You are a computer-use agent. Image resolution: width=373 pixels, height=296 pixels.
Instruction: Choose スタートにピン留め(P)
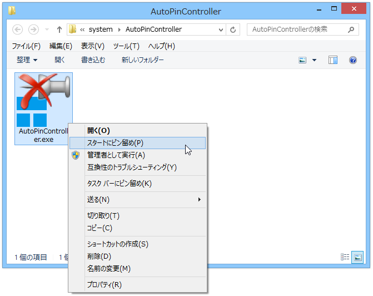(x=138, y=143)
